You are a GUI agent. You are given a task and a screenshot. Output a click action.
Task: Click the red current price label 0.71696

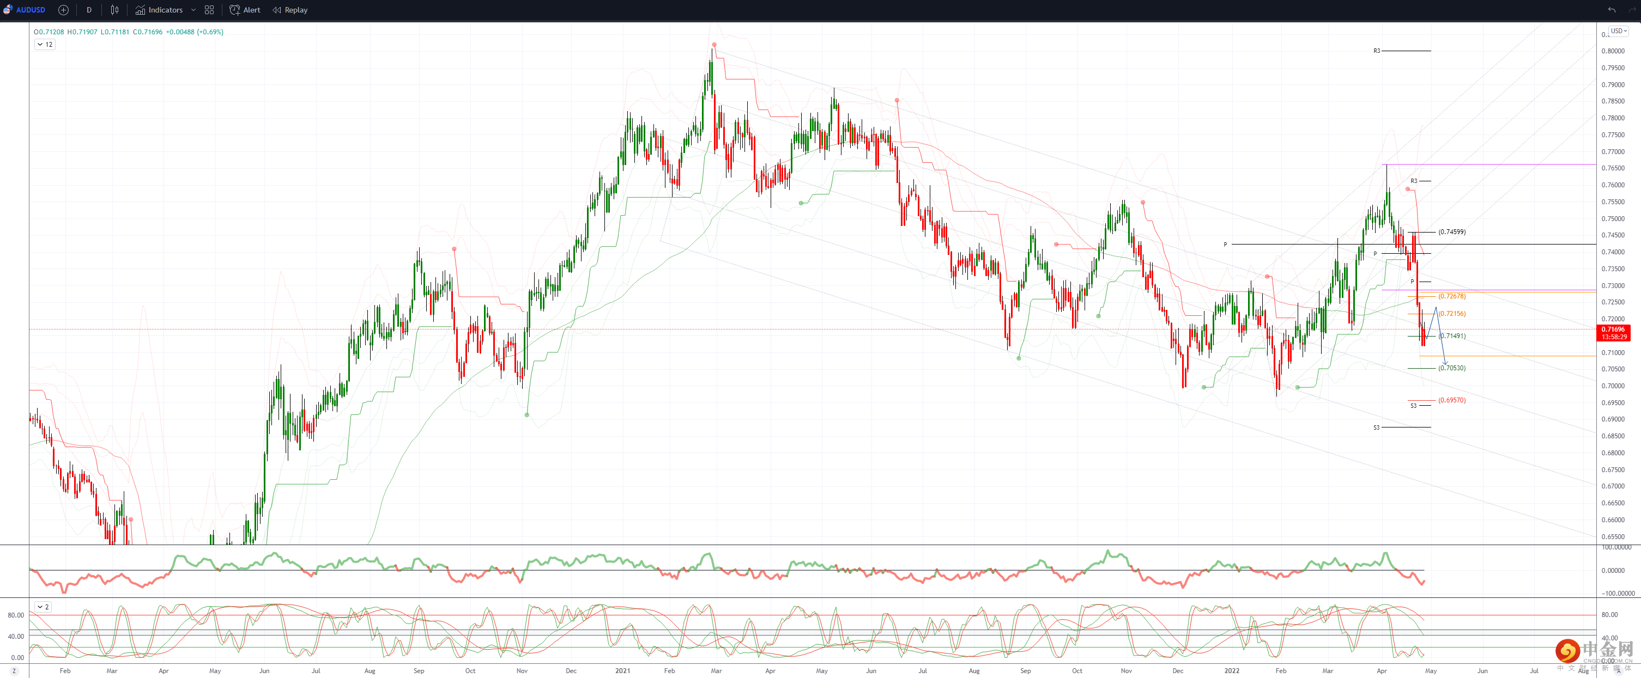pyautogui.click(x=1613, y=330)
